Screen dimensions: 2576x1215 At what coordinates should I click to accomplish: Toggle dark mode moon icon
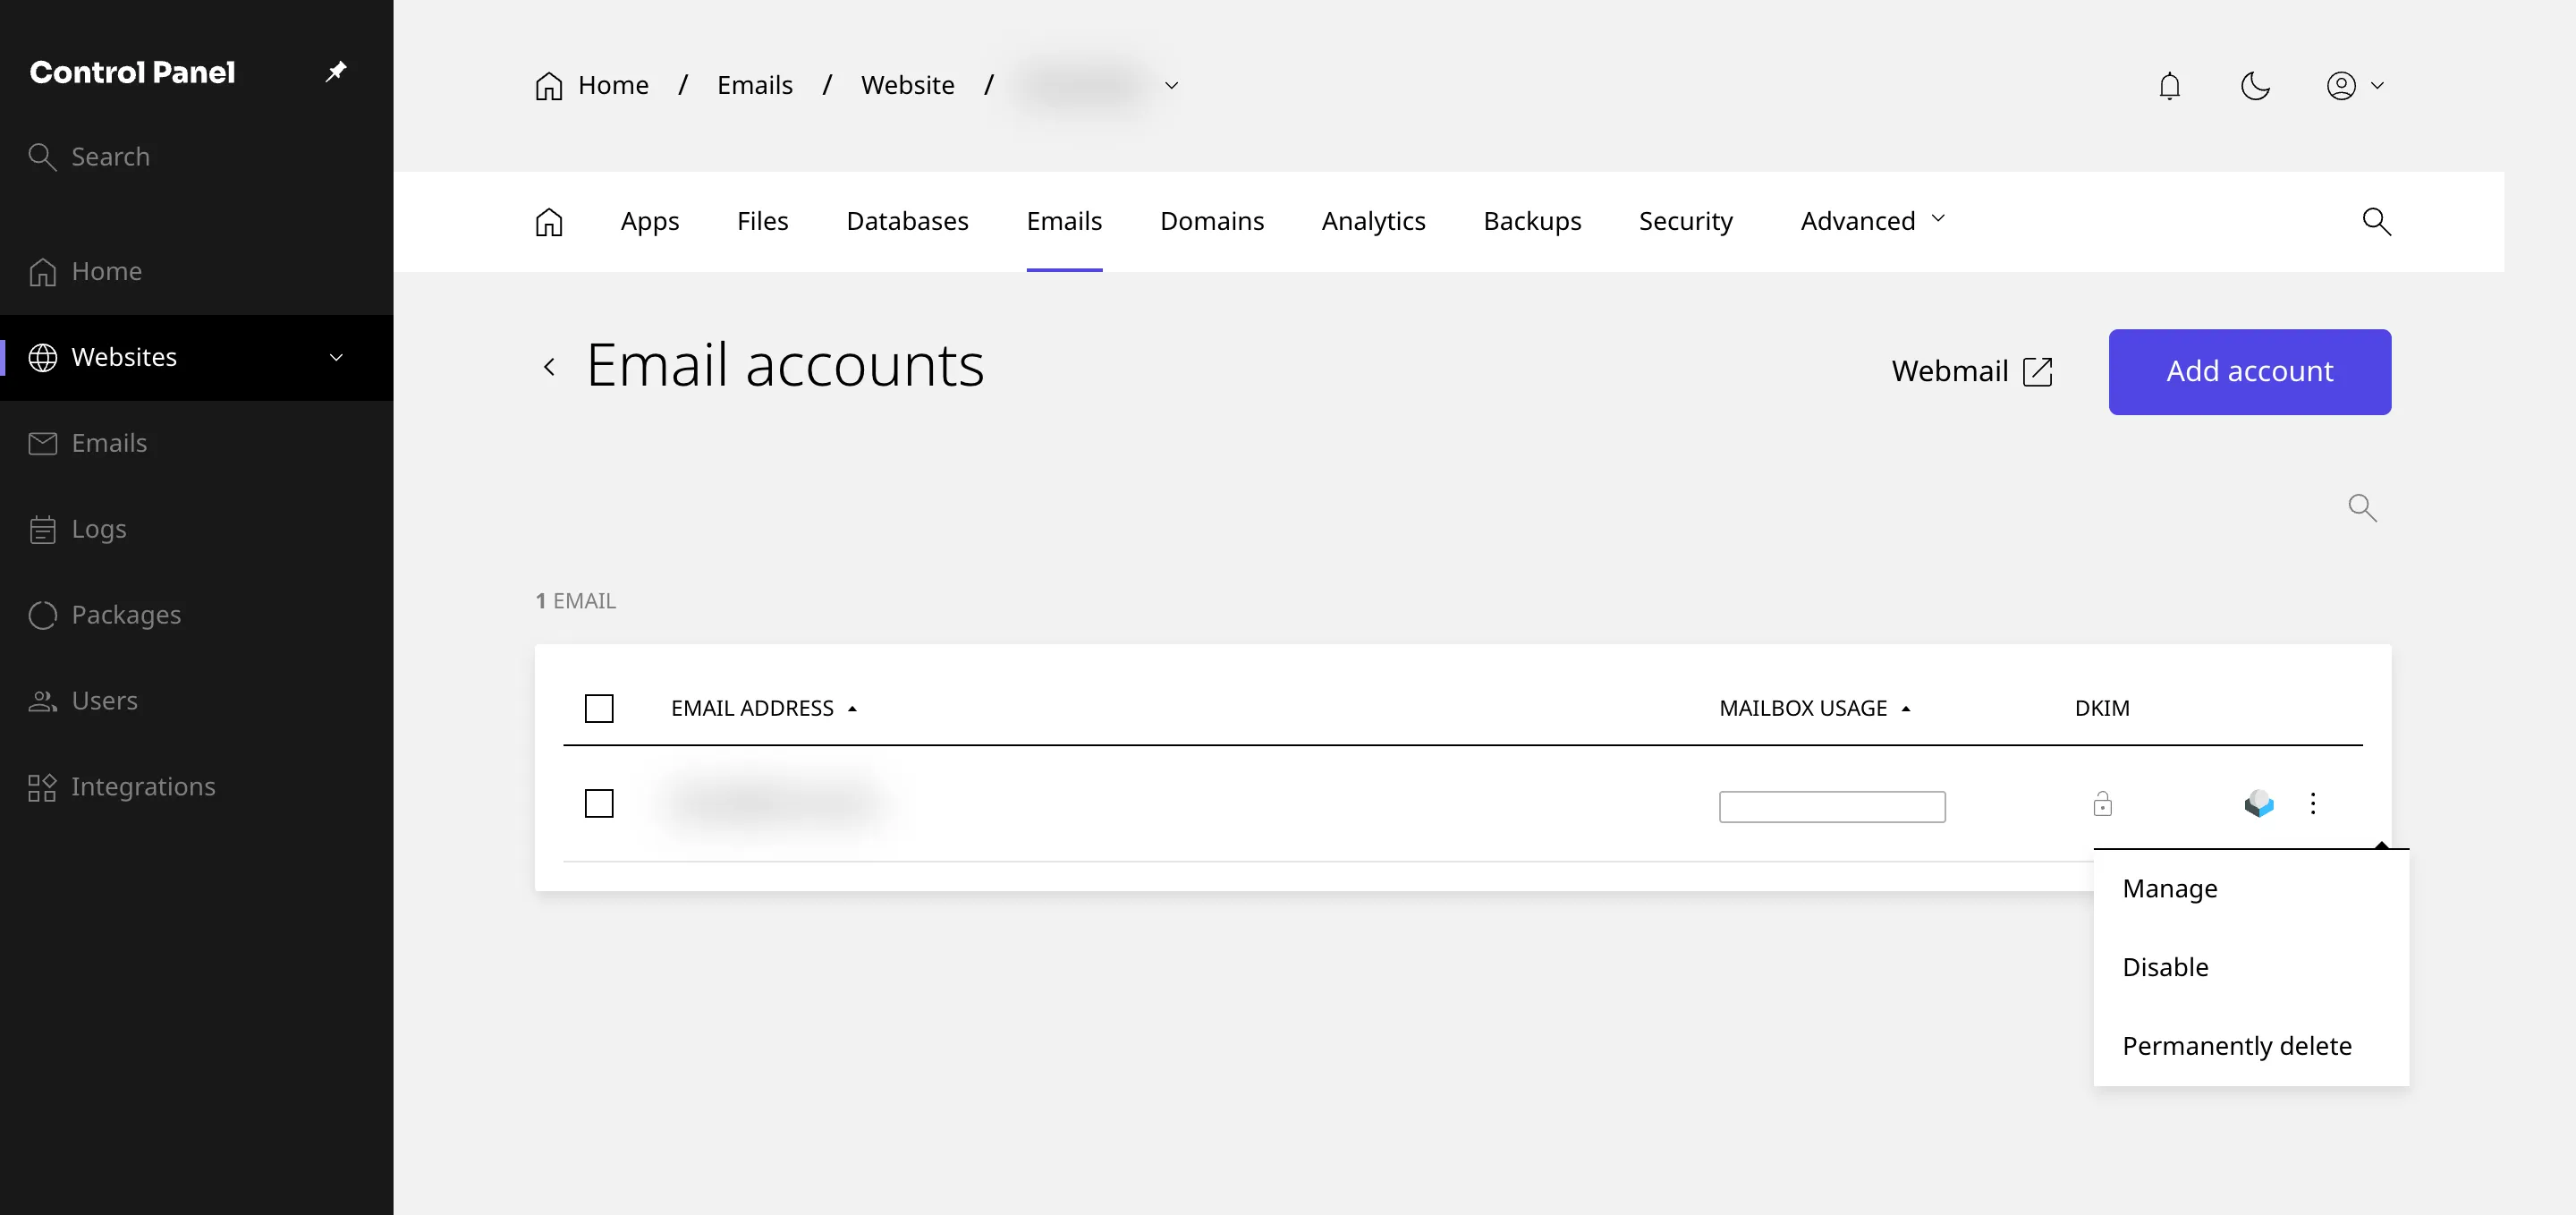click(x=2255, y=86)
